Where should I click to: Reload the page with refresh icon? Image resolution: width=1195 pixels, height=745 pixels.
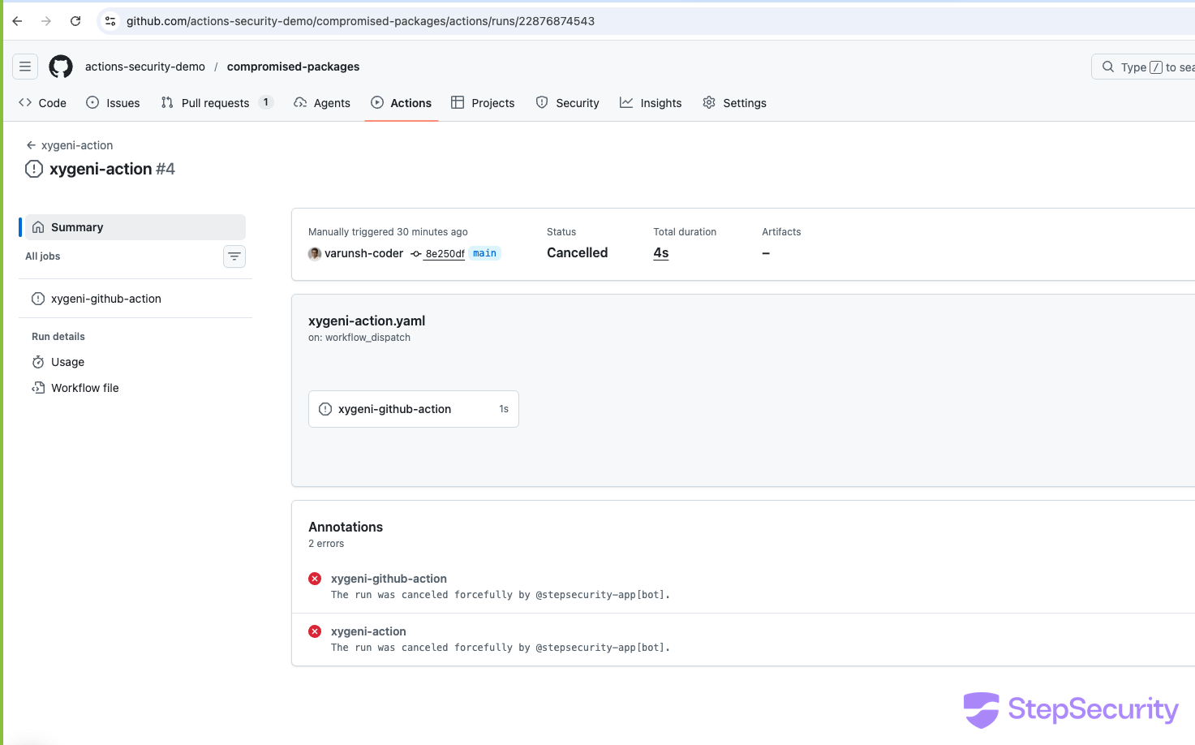pos(75,21)
